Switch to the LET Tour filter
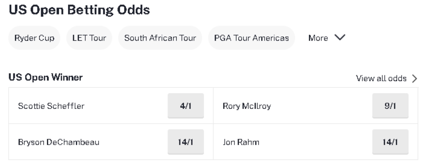Screen dimensions: 425x168 click(89, 38)
